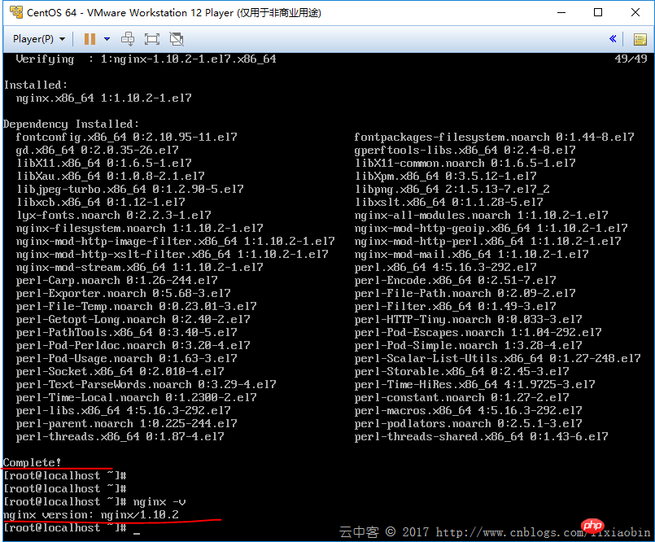Viewport: 655px width, 542px height.
Task: Click 'libpng.x86_64 2:1.5.13-7.el7_2' entry
Action: click(x=452, y=190)
